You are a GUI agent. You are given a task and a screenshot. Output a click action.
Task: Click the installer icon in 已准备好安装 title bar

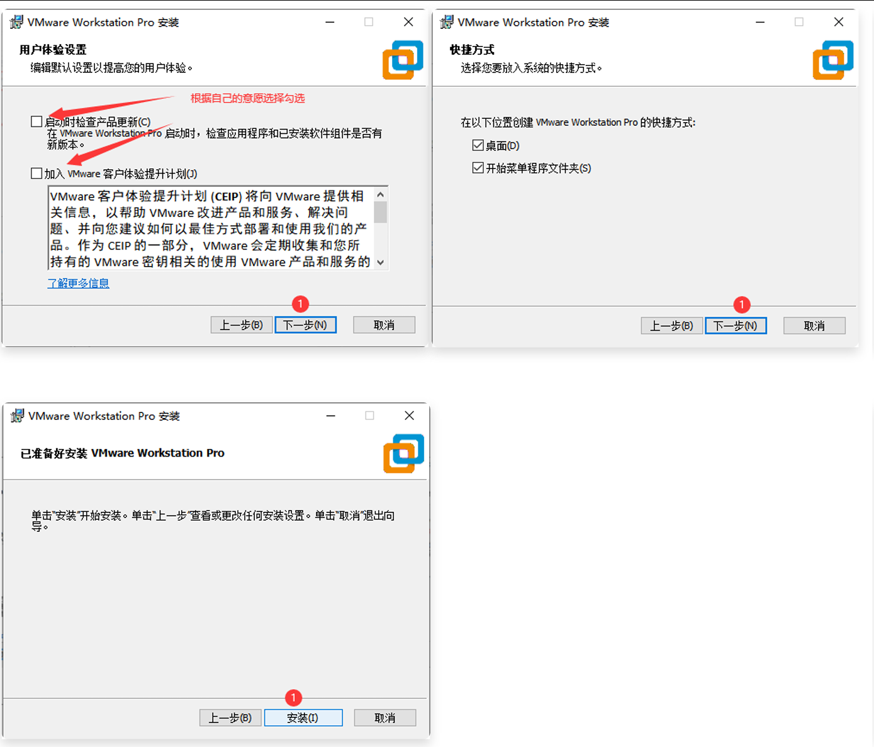point(18,416)
